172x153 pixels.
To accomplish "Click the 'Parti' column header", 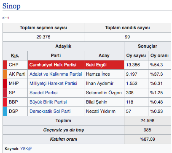I will pos(56,55).
